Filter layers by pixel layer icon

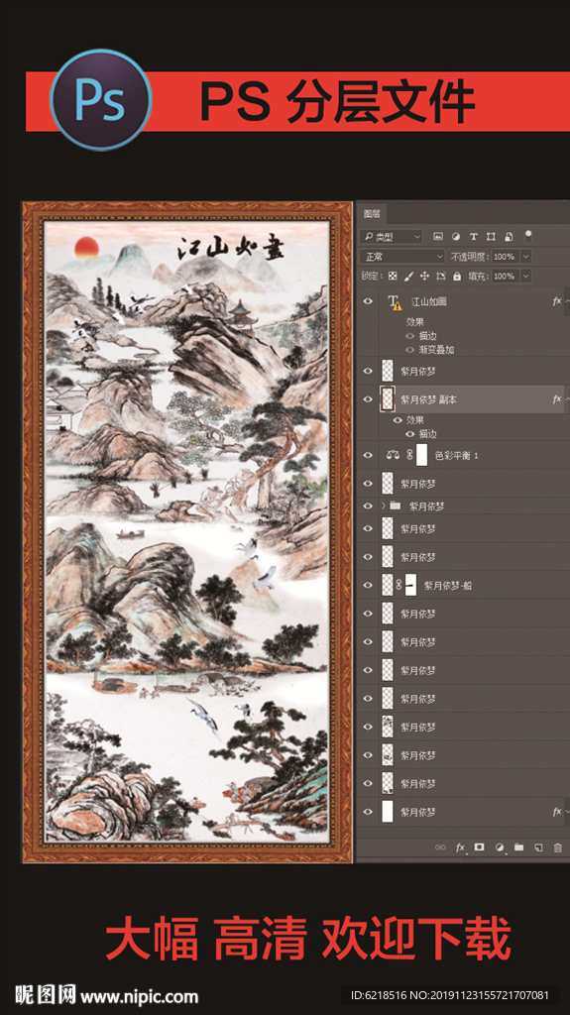437,237
